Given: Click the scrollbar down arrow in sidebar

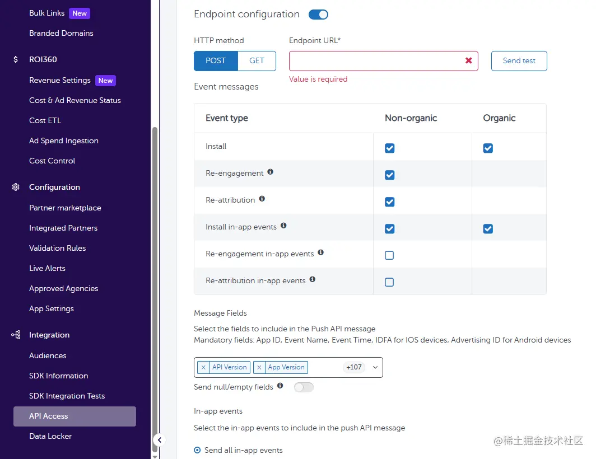Looking at the screenshot, I should click(x=155, y=456).
